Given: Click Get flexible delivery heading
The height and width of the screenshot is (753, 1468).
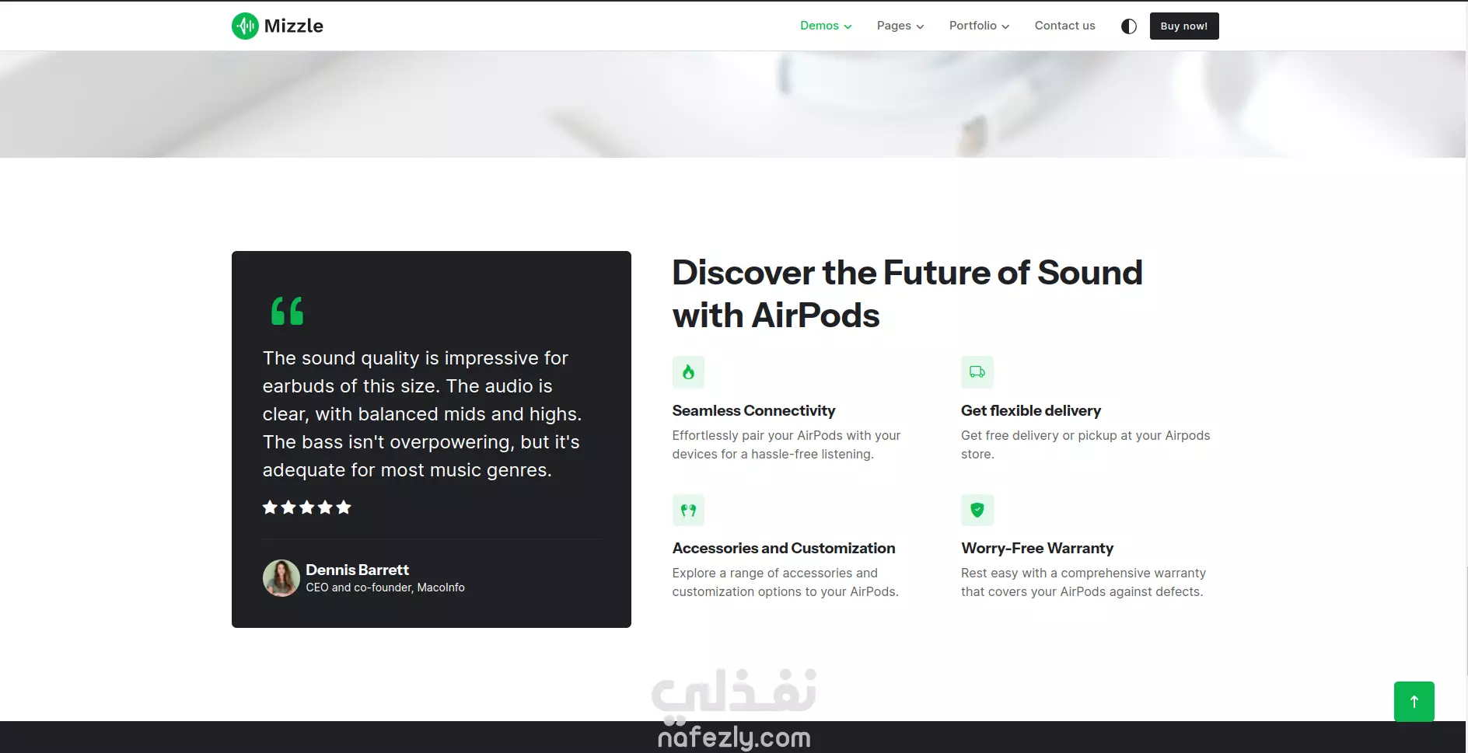Looking at the screenshot, I should coord(1031,410).
